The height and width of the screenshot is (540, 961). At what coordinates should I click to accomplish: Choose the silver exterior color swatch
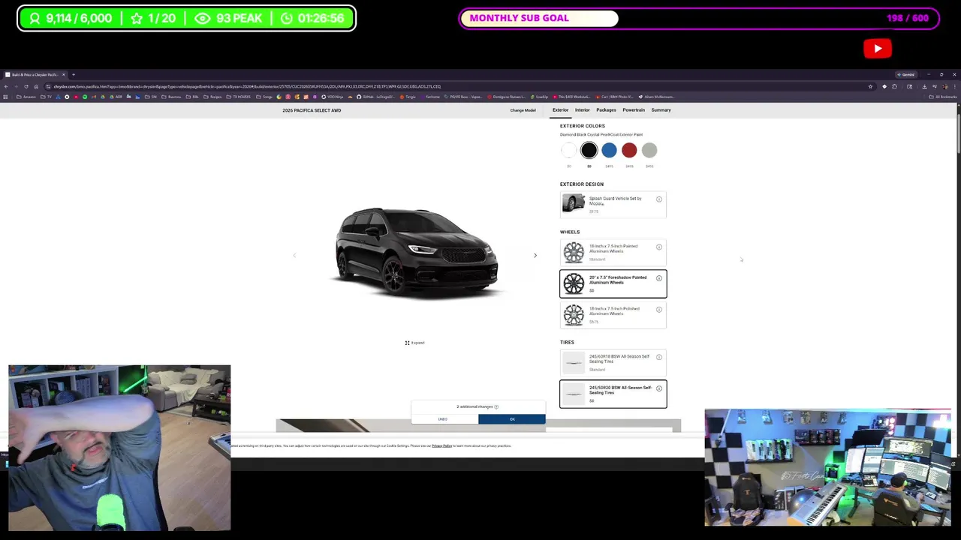tap(649, 151)
